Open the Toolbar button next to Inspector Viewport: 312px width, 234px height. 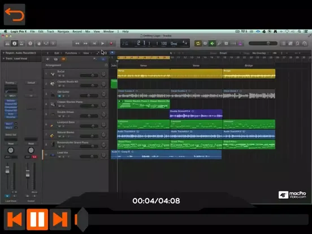pos(21,44)
